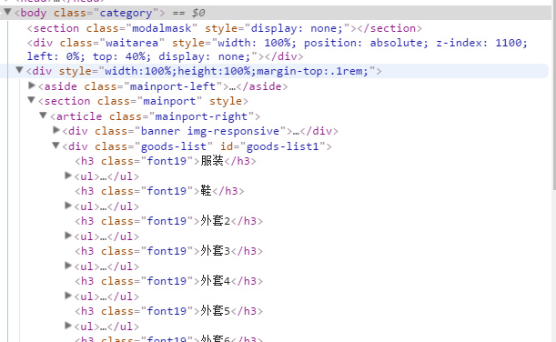Expand the ul below the 外套2 heading
The image size is (556, 342).
[68, 236]
